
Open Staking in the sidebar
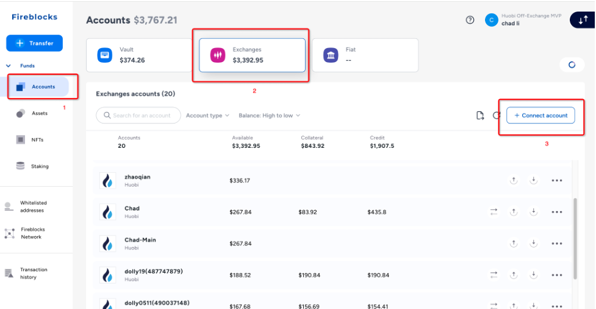coord(39,166)
